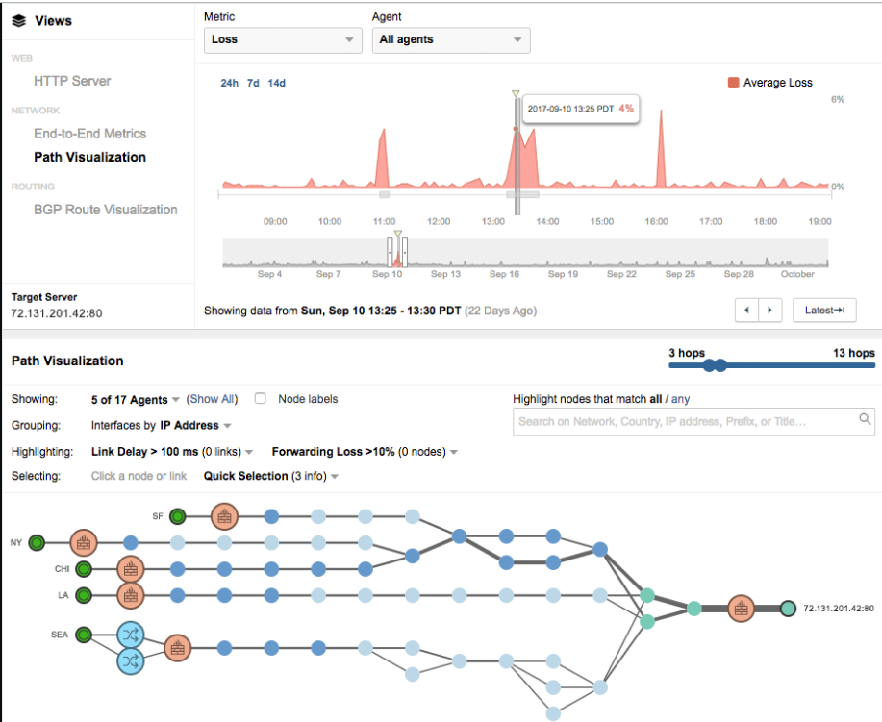Image resolution: width=882 pixels, height=722 pixels.
Task: Click the node search input field
Action: (x=683, y=421)
